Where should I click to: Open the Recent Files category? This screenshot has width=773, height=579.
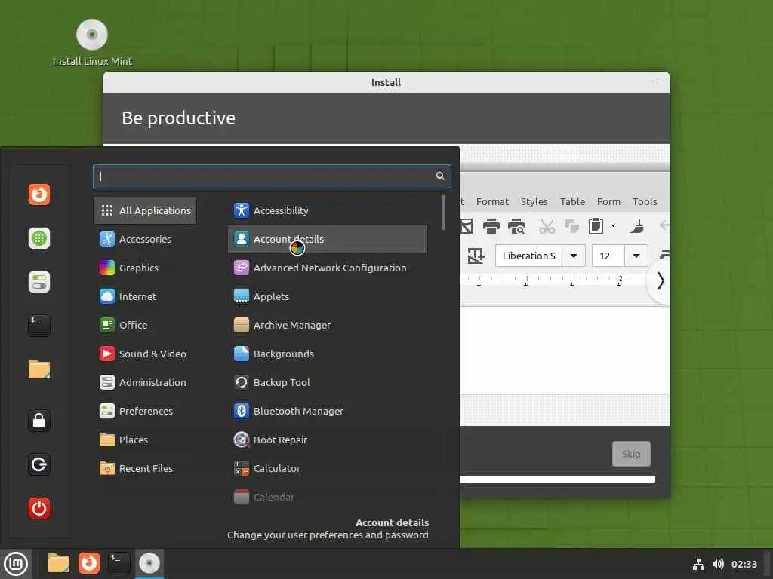point(145,468)
